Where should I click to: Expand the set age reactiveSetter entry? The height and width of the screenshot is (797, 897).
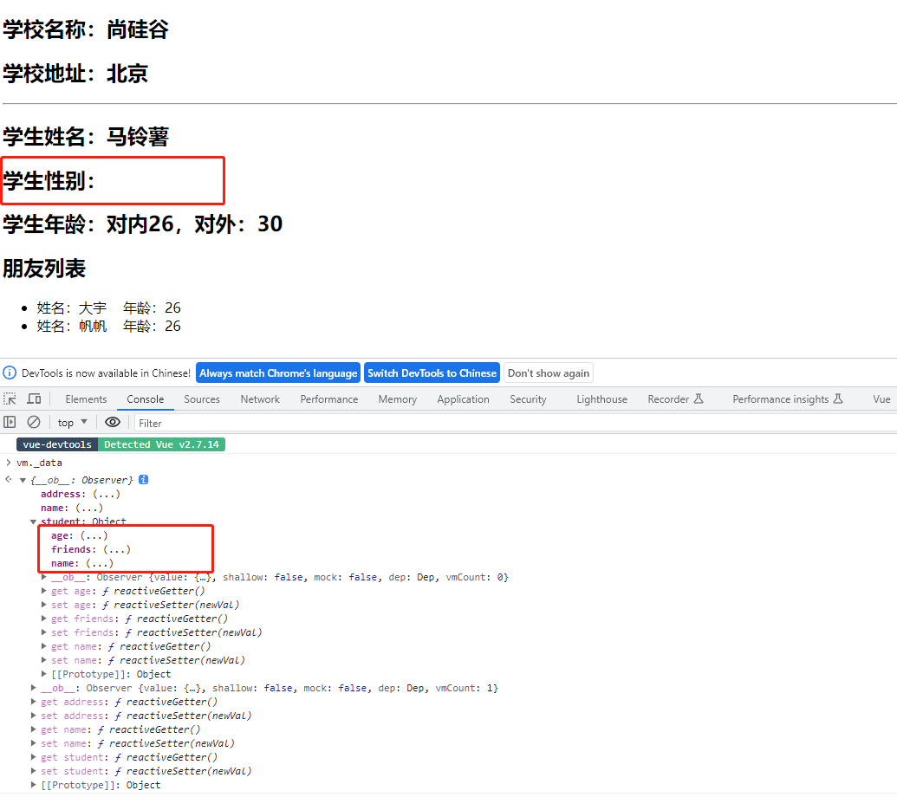pyautogui.click(x=44, y=605)
